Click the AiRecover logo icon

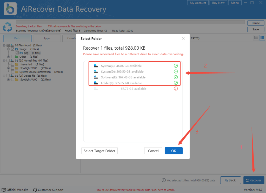pyautogui.click(x=10, y=9)
